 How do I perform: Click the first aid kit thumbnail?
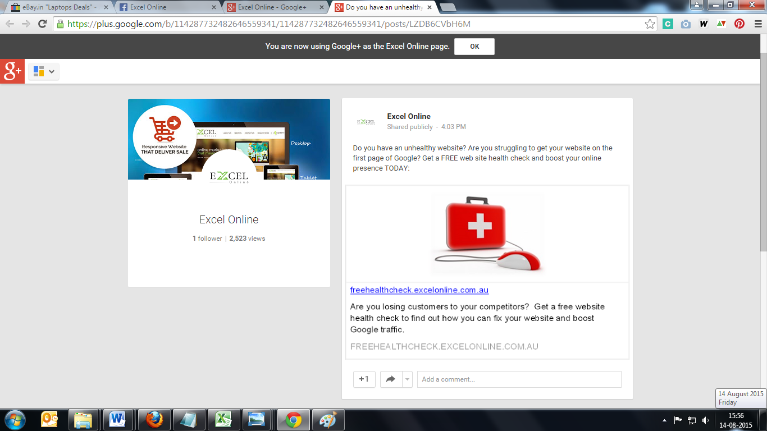(x=487, y=233)
